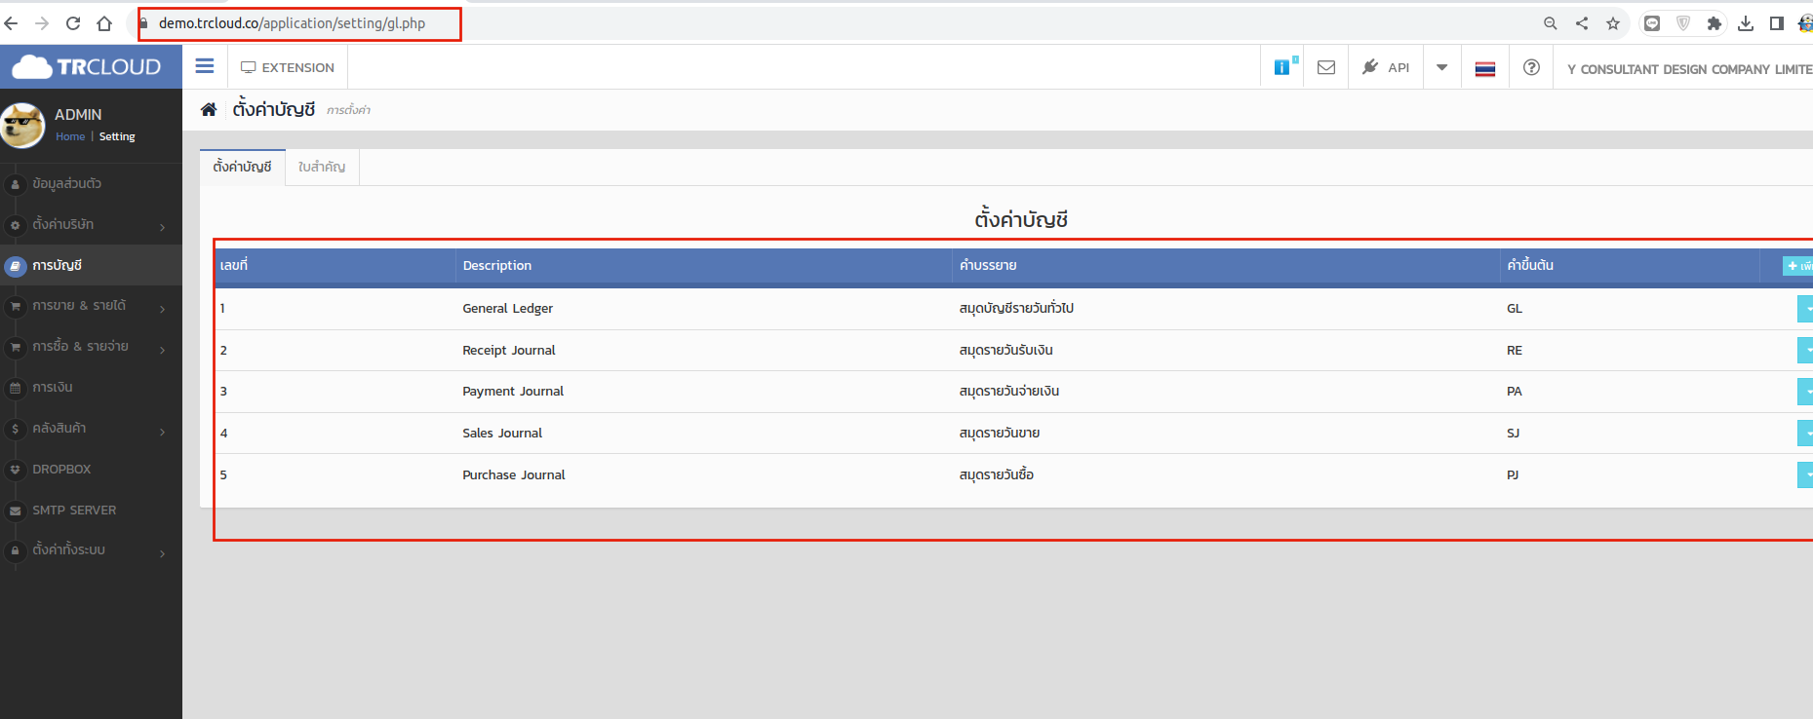Expand ตั้งค่าบริษัท sidebar menu
Image resolution: width=1813 pixels, height=719 pixels.
tap(91, 224)
